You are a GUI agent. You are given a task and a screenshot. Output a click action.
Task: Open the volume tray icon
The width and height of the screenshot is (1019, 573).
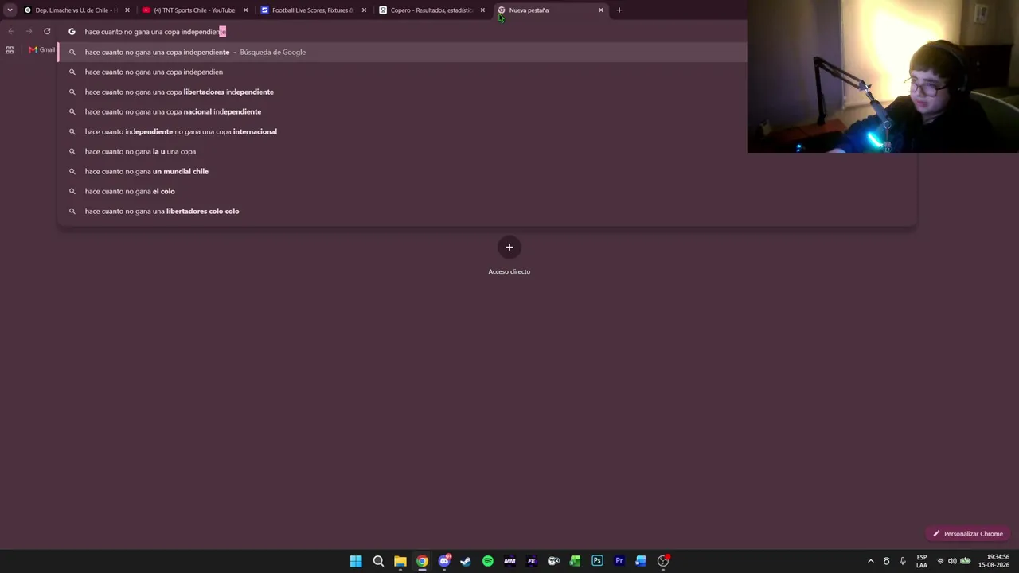point(952,561)
